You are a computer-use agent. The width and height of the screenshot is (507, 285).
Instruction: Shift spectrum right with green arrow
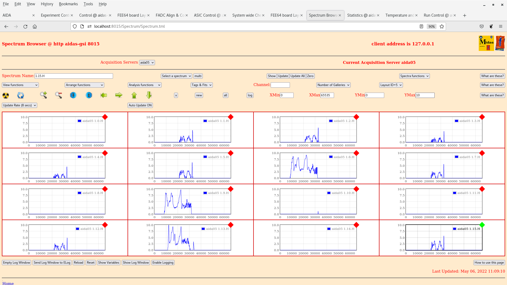[x=119, y=95]
